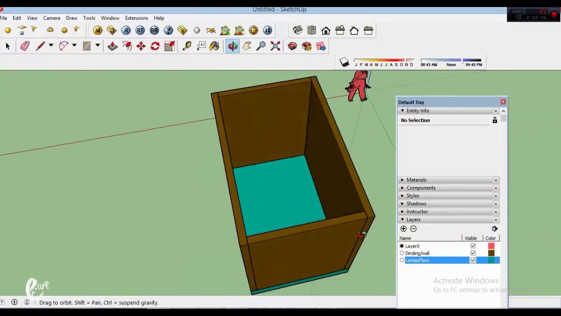Viewport: 561px width, 316px height.
Task: Activate the Line pencil tool
Action: tap(40, 46)
